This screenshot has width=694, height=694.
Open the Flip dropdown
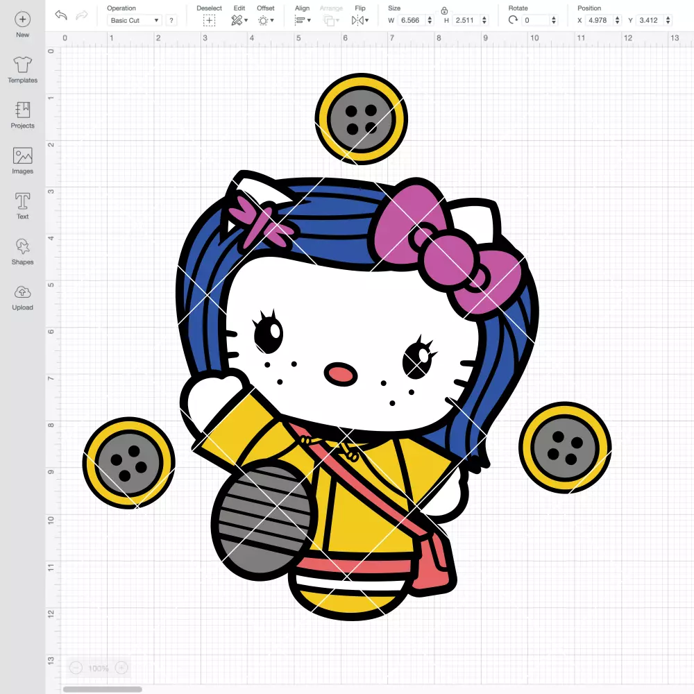359,20
